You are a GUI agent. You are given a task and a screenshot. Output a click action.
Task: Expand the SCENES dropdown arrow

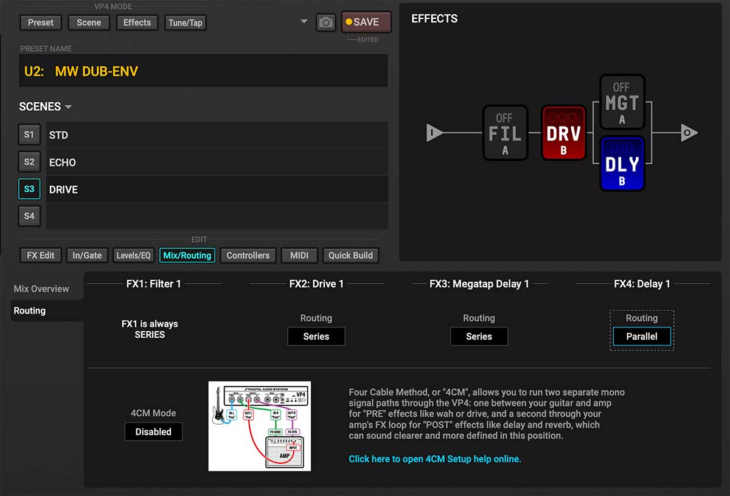click(x=68, y=107)
